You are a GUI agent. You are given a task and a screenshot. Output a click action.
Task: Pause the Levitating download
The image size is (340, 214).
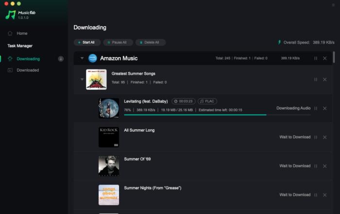click(x=316, y=108)
